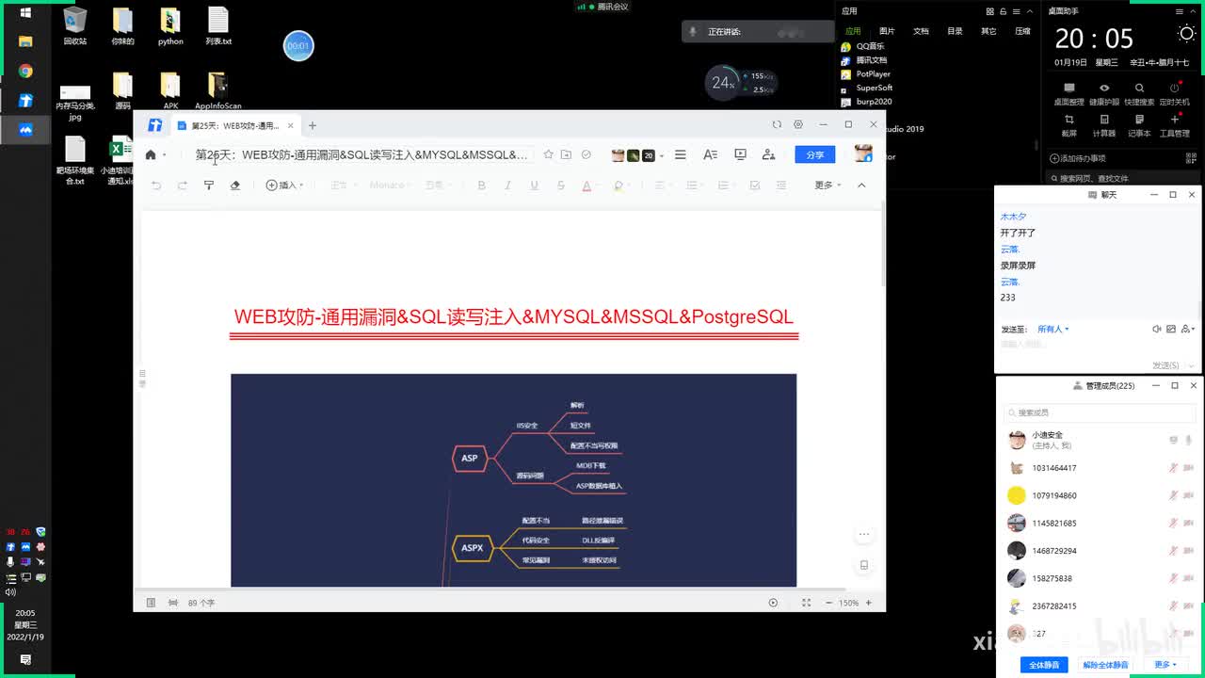Open the 文档 tab in app panel
The image size is (1205, 678).
[x=921, y=31]
